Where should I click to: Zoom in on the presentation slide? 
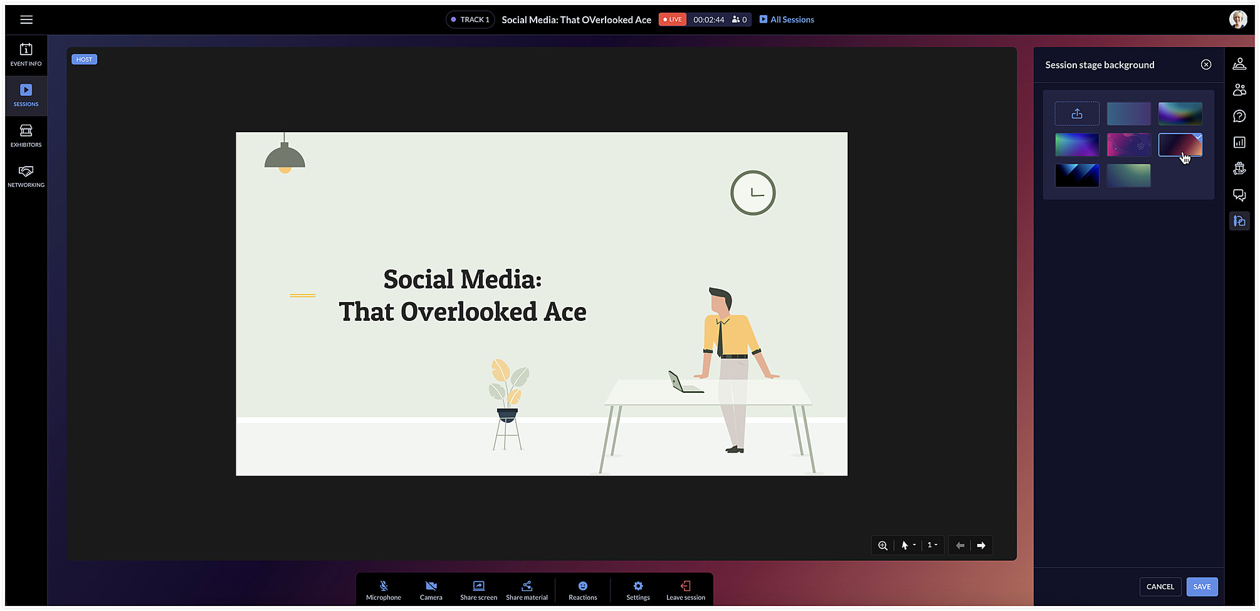pyautogui.click(x=883, y=545)
